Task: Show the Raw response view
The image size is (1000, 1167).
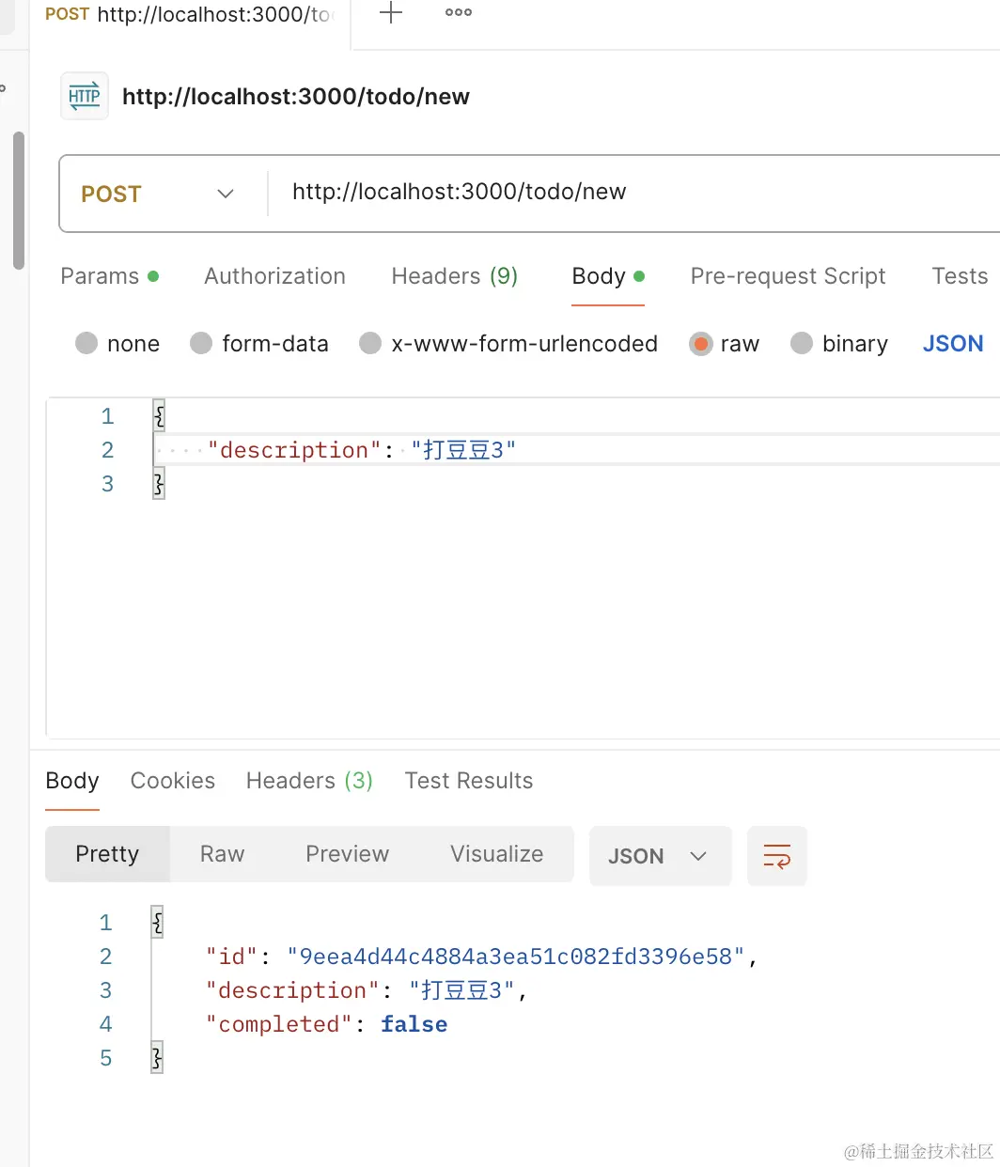Action: [x=222, y=854]
